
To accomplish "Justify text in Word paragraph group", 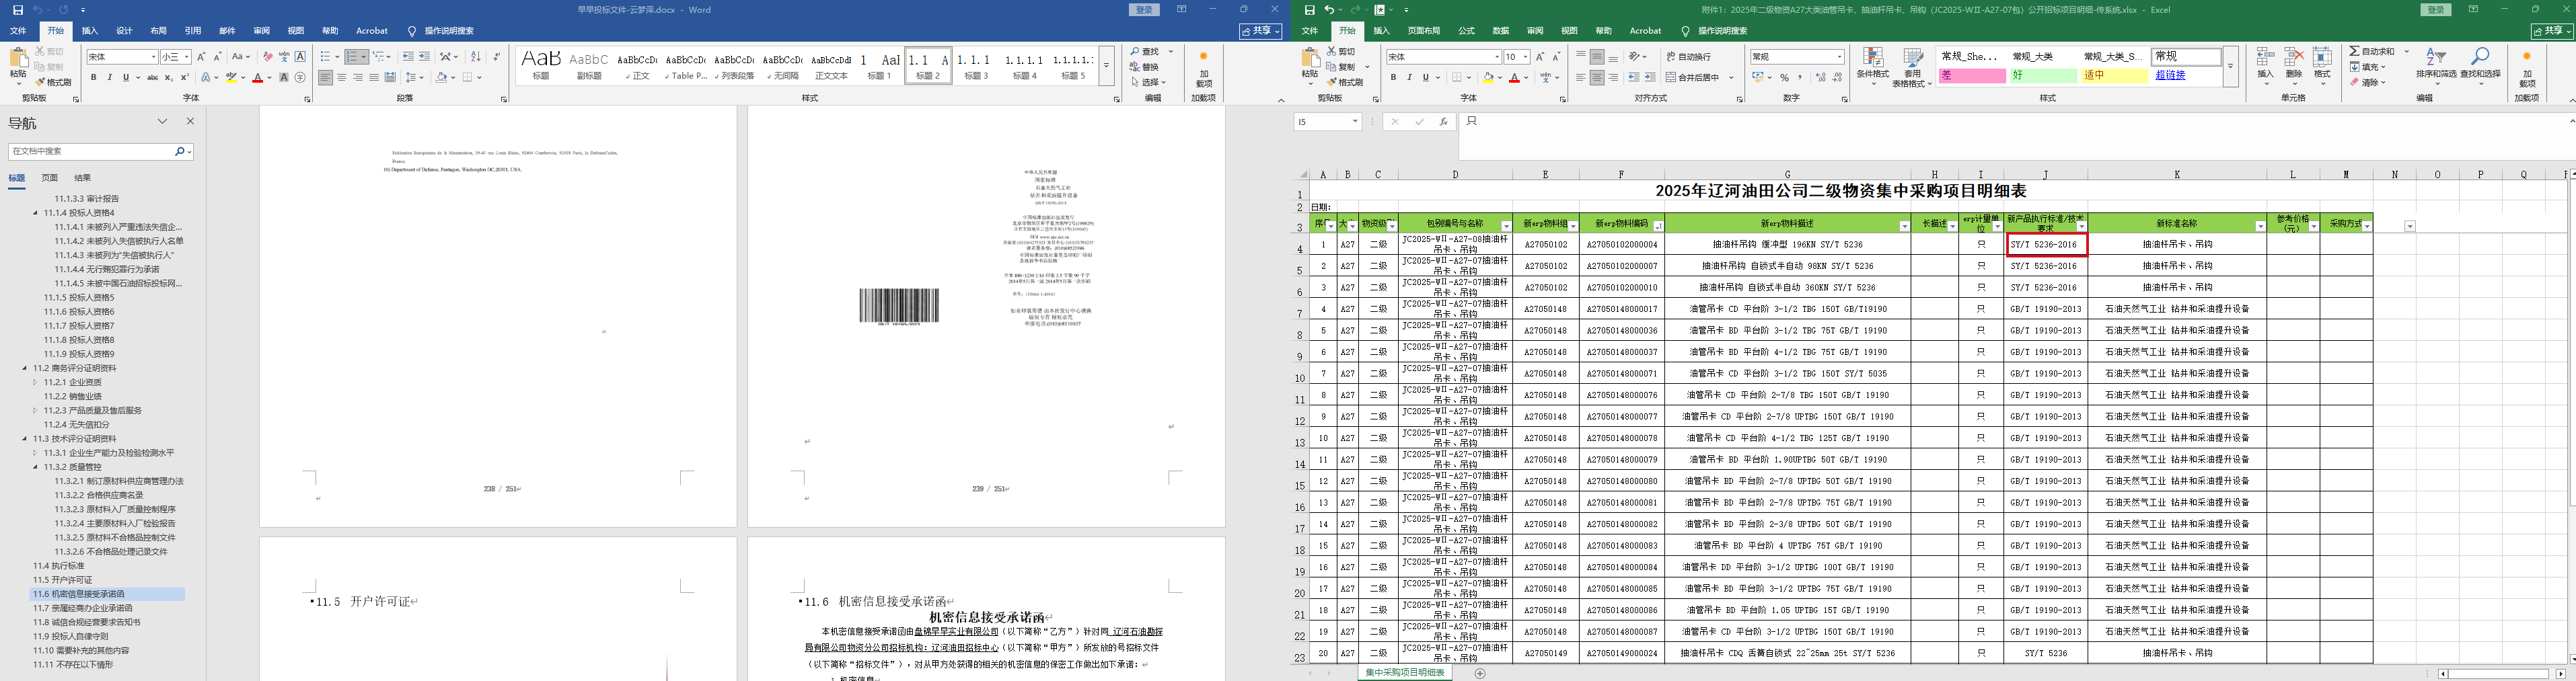I will (374, 78).
